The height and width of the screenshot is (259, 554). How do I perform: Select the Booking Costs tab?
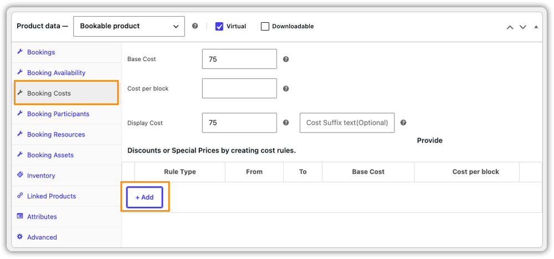coord(66,93)
